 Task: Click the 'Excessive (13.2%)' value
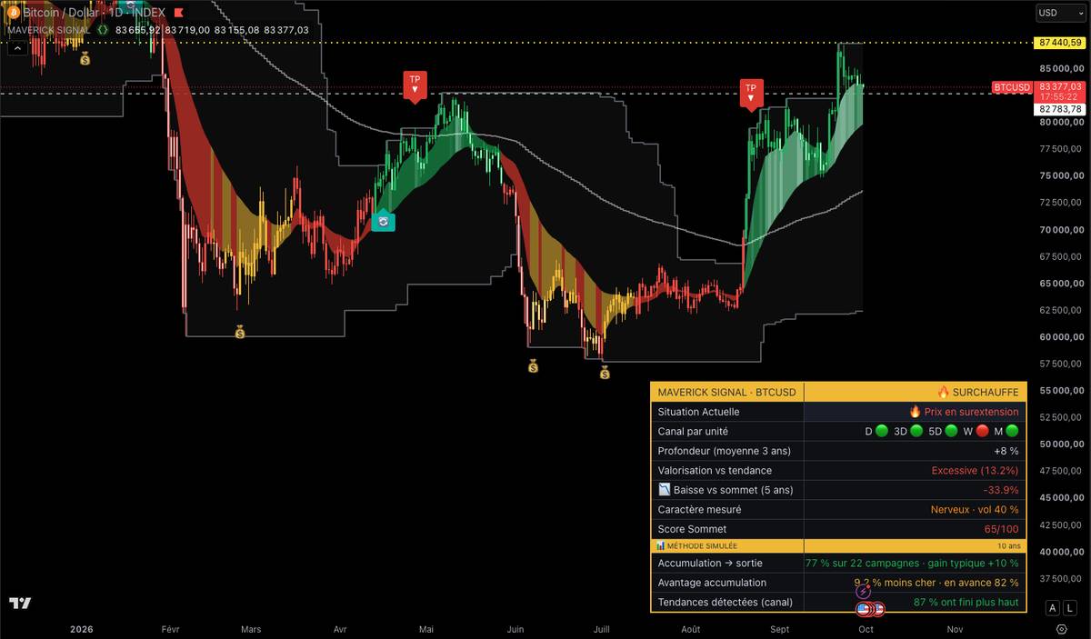click(x=975, y=471)
